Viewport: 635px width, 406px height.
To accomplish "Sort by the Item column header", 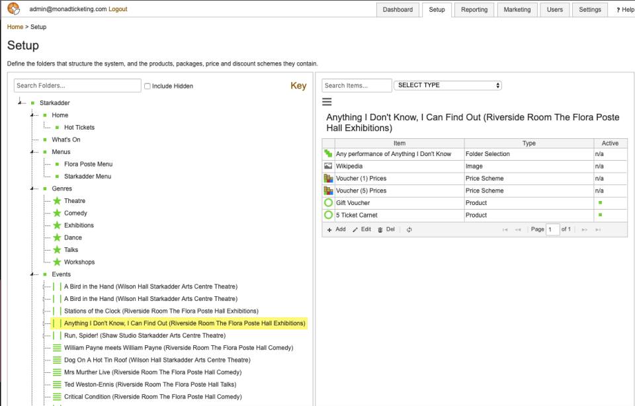I will [x=400, y=143].
